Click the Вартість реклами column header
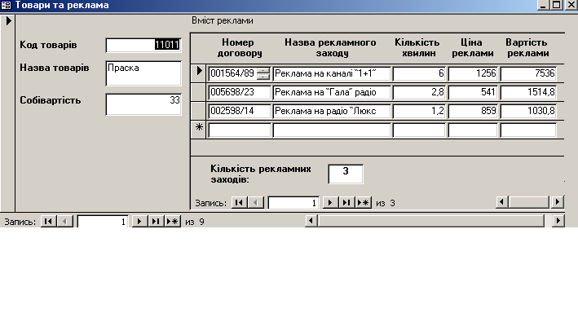This screenshot has height=313, width=578. point(527,47)
